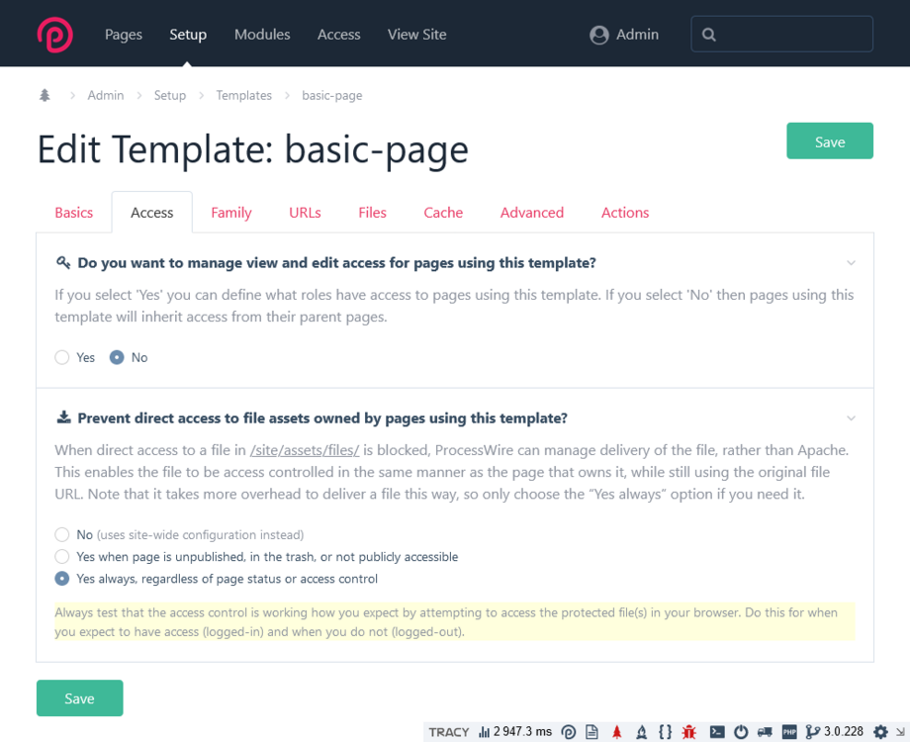Focus the search input field in header
The image size is (910, 742).
tap(791, 34)
